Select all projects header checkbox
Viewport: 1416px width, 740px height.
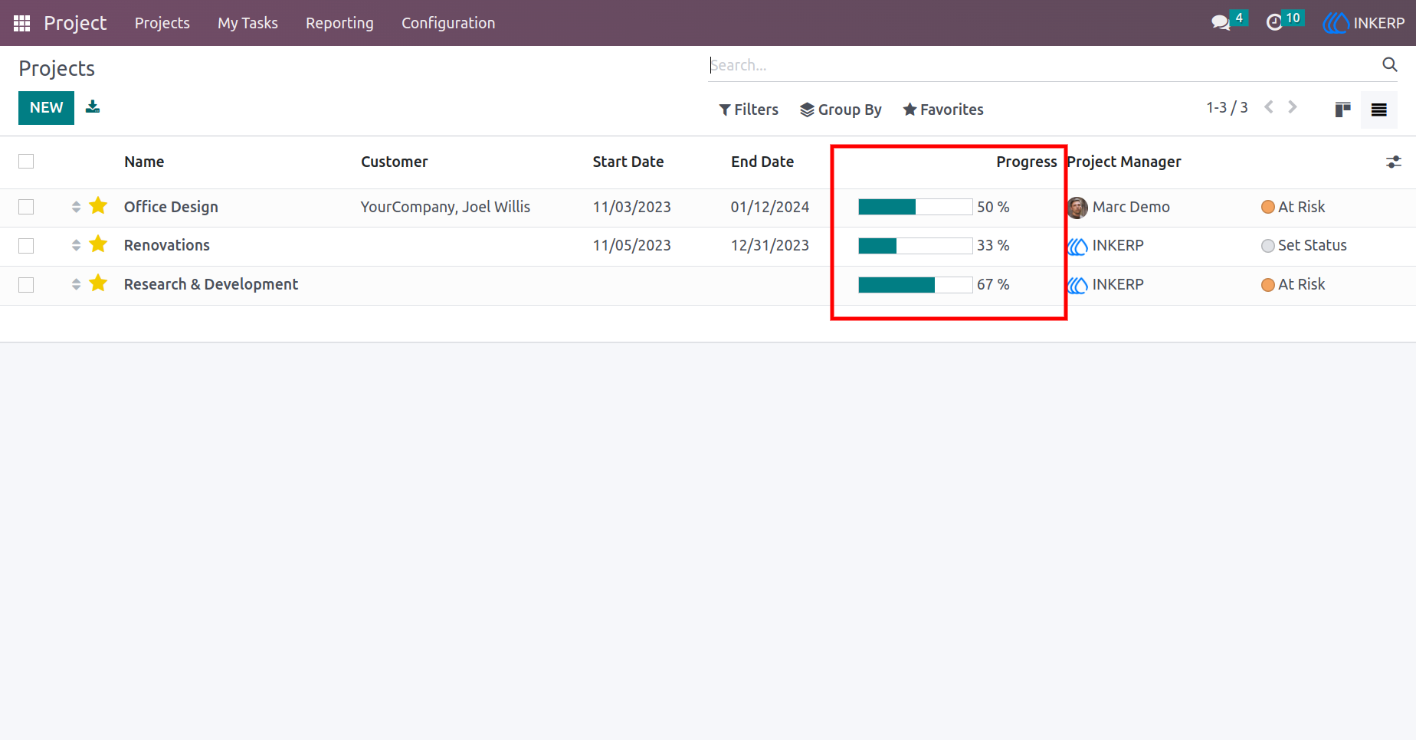(x=26, y=162)
